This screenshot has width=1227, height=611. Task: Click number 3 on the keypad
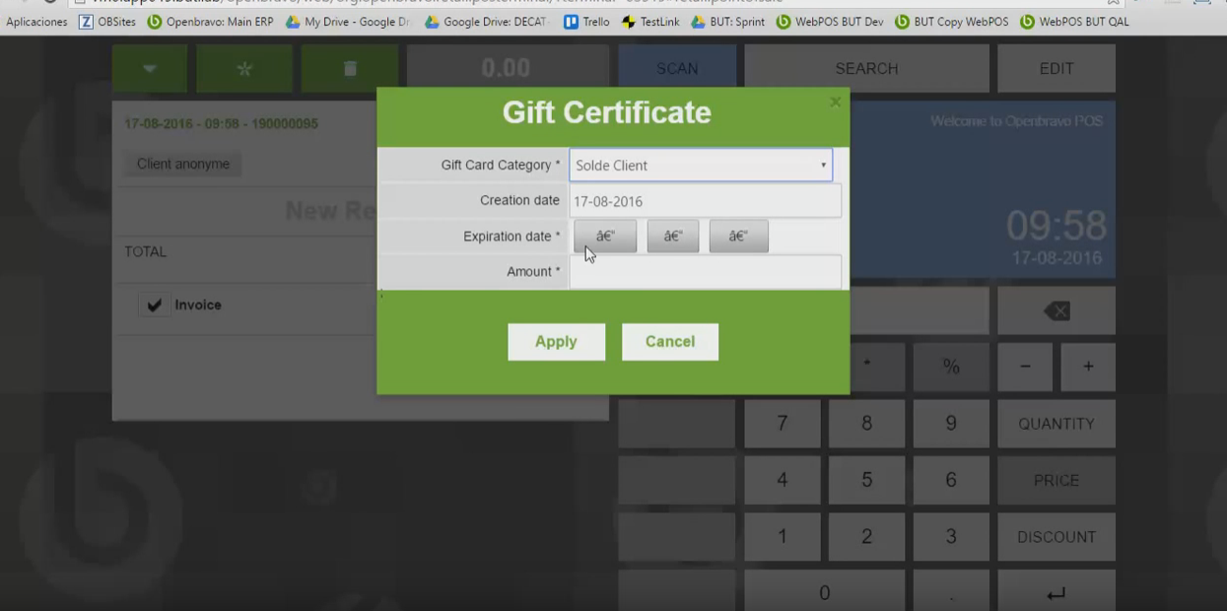(951, 537)
